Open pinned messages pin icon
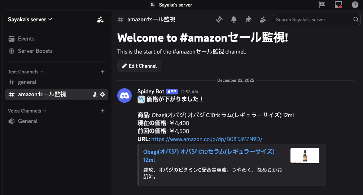 pos(248,20)
